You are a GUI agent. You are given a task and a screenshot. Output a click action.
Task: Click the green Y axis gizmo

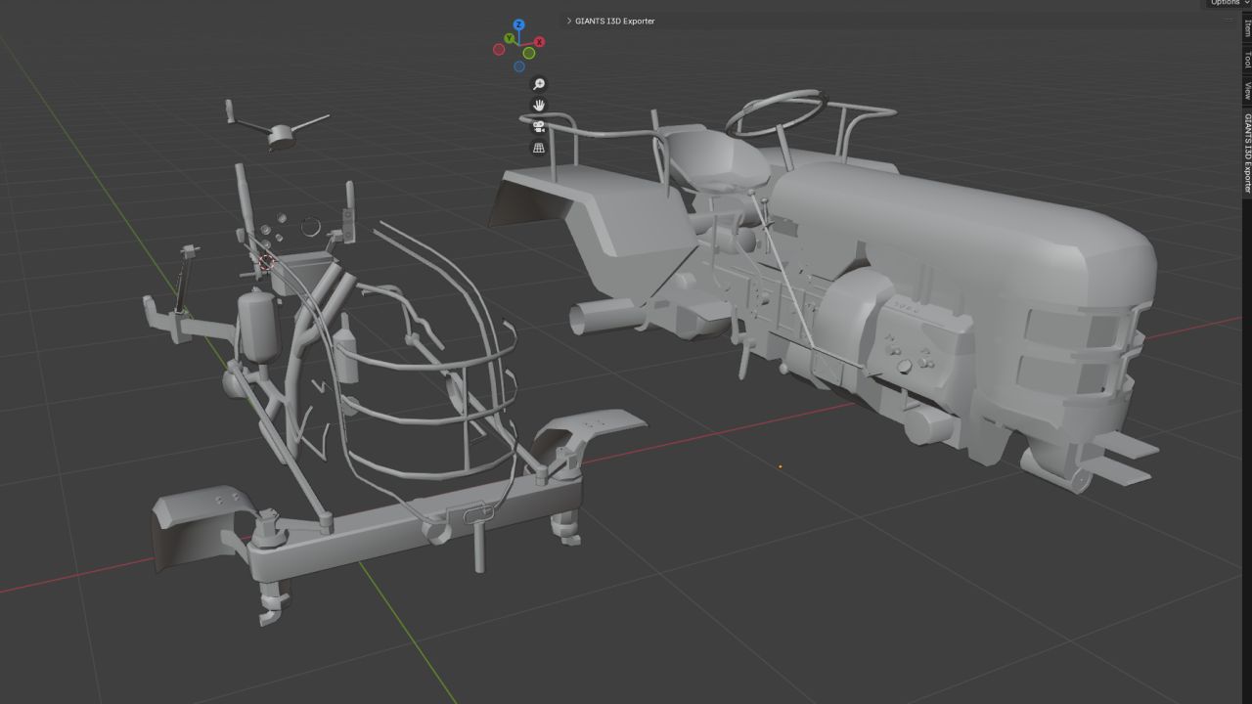pyautogui.click(x=509, y=38)
